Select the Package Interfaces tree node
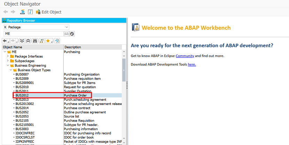Image resolution: width=289 pixels, height=145 pixels. click(x=29, y=56)
